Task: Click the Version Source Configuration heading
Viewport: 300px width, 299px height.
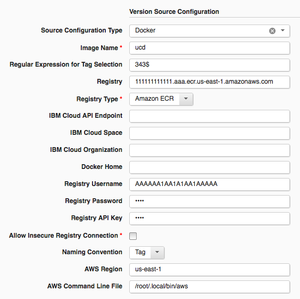Action: click(x=174, y=12)
